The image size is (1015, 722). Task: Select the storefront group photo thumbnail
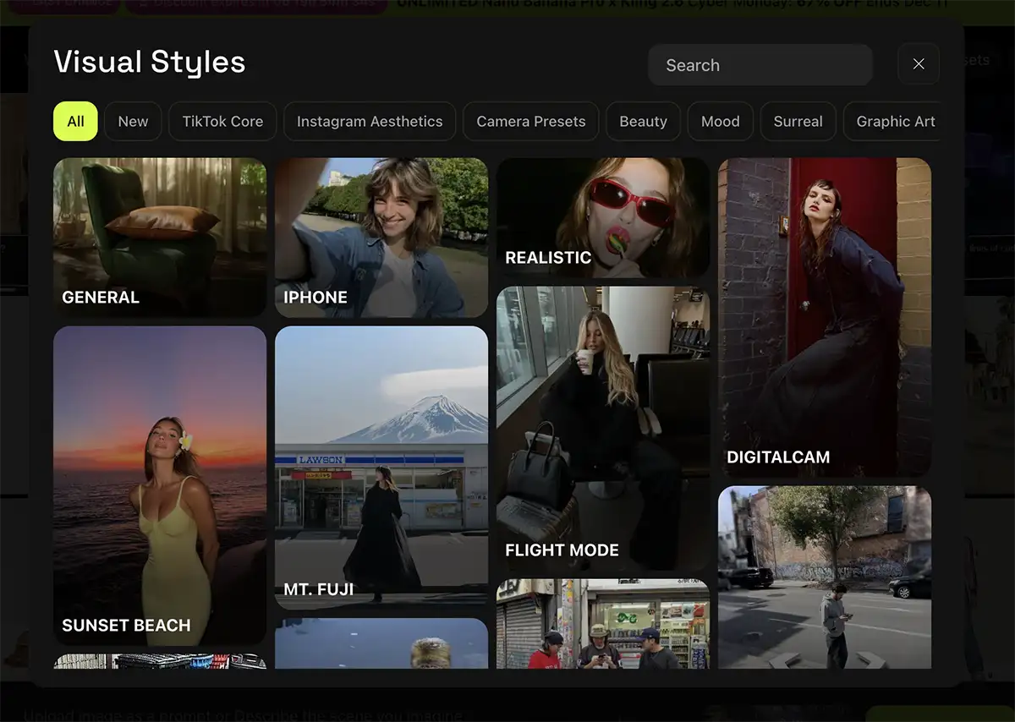pyautogui.click(x=603, y=624)
